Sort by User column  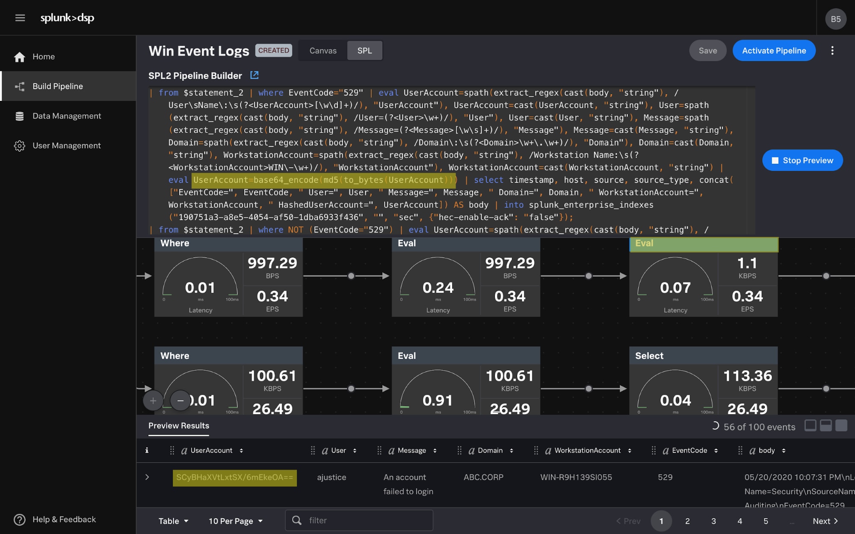[355, 451]
